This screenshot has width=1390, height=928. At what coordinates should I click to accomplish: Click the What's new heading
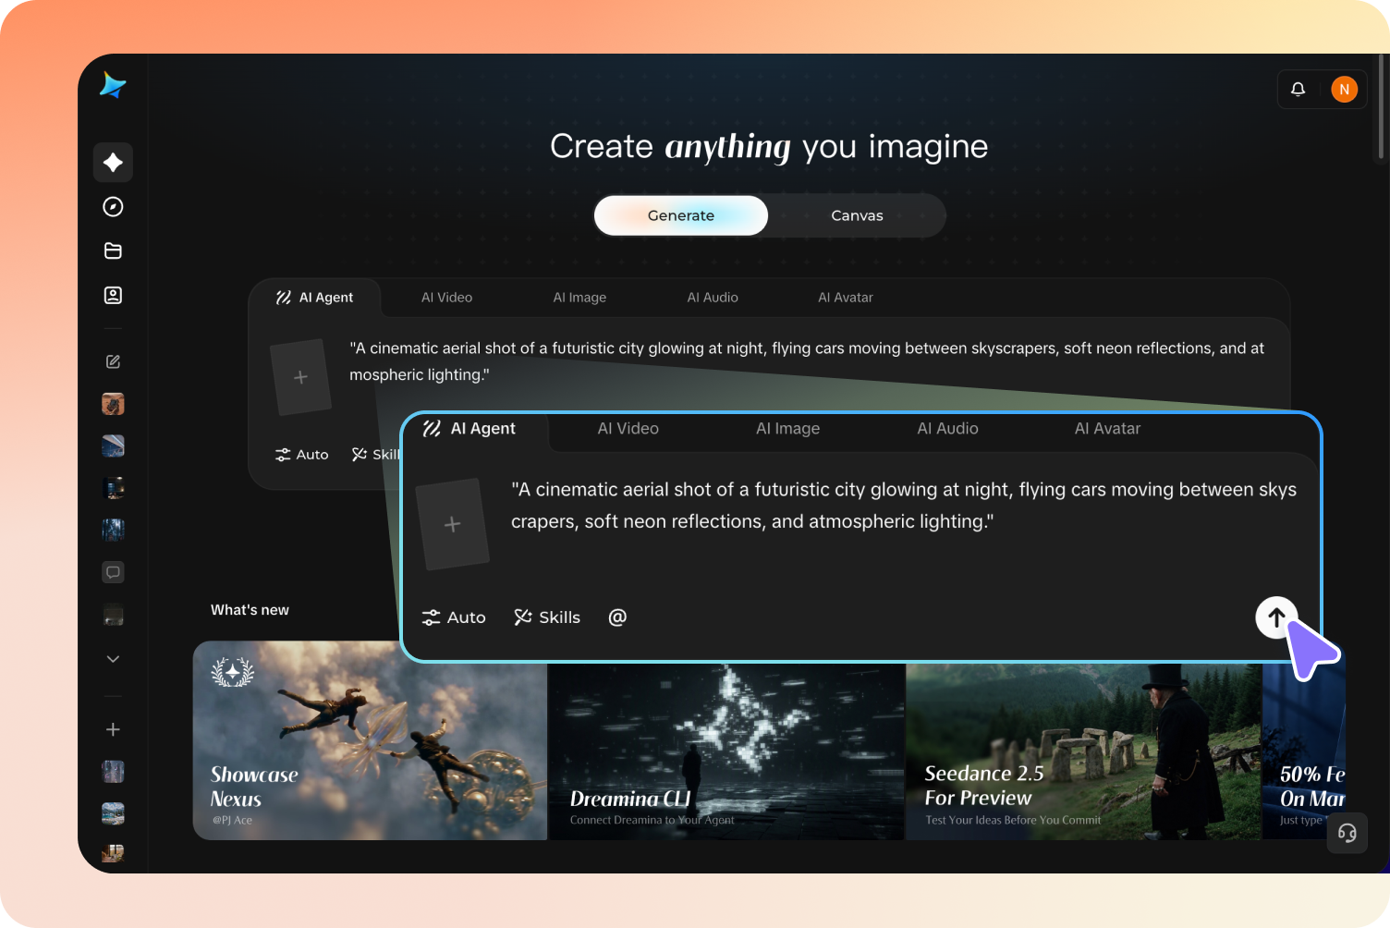click(250, 610)
